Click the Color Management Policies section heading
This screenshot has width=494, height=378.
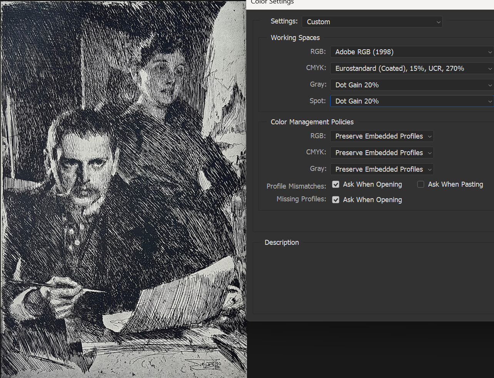click(x=312, y=122)
